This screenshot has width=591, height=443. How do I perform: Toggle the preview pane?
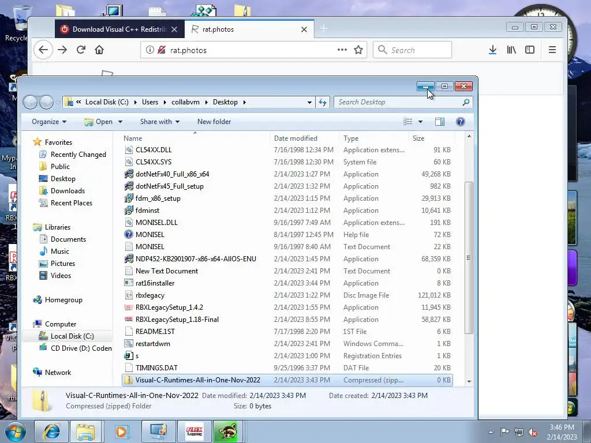click(440, 122)
